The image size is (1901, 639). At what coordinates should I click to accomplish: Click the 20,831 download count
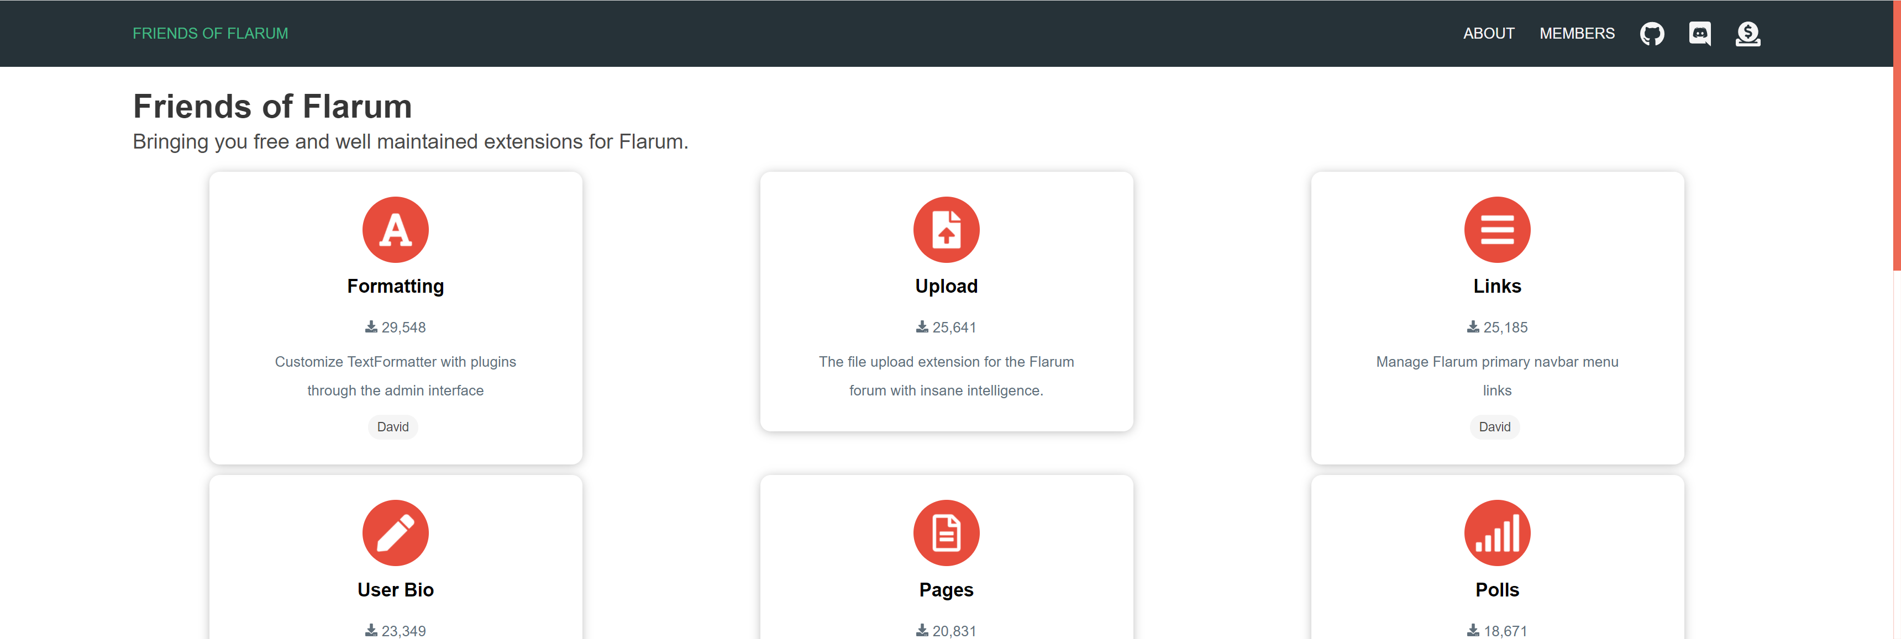pyautogui.click(x=954, y=631)
